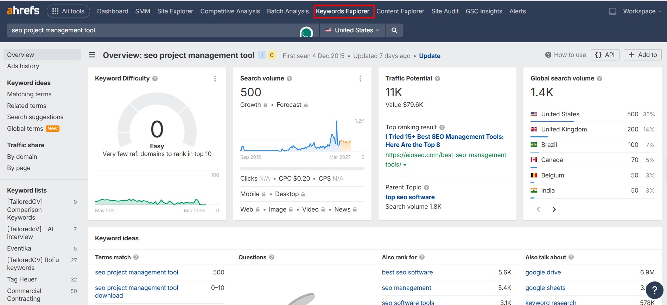The height and width of the screenshot is (305, 667).
Task: Go to previous page of countries
Action: pos(538,209)
